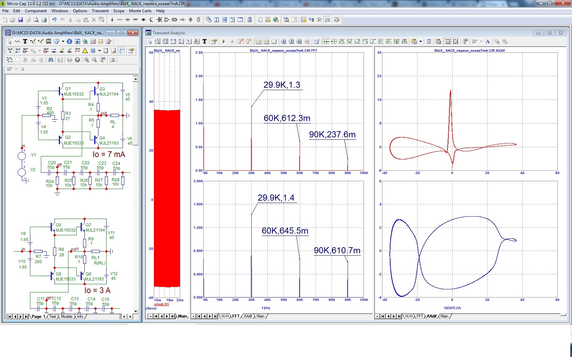
Task: Select the AXdif tab in the FFT plot pane
Action: pos(248,316)
